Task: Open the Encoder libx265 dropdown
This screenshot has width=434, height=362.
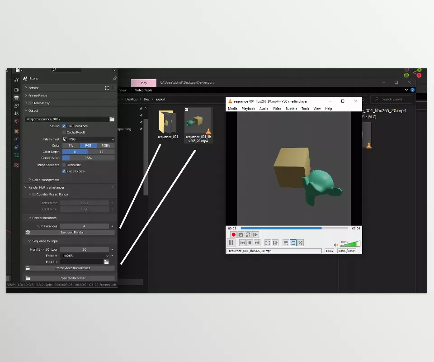Action: pyautogui.click(x=85, y=256)
